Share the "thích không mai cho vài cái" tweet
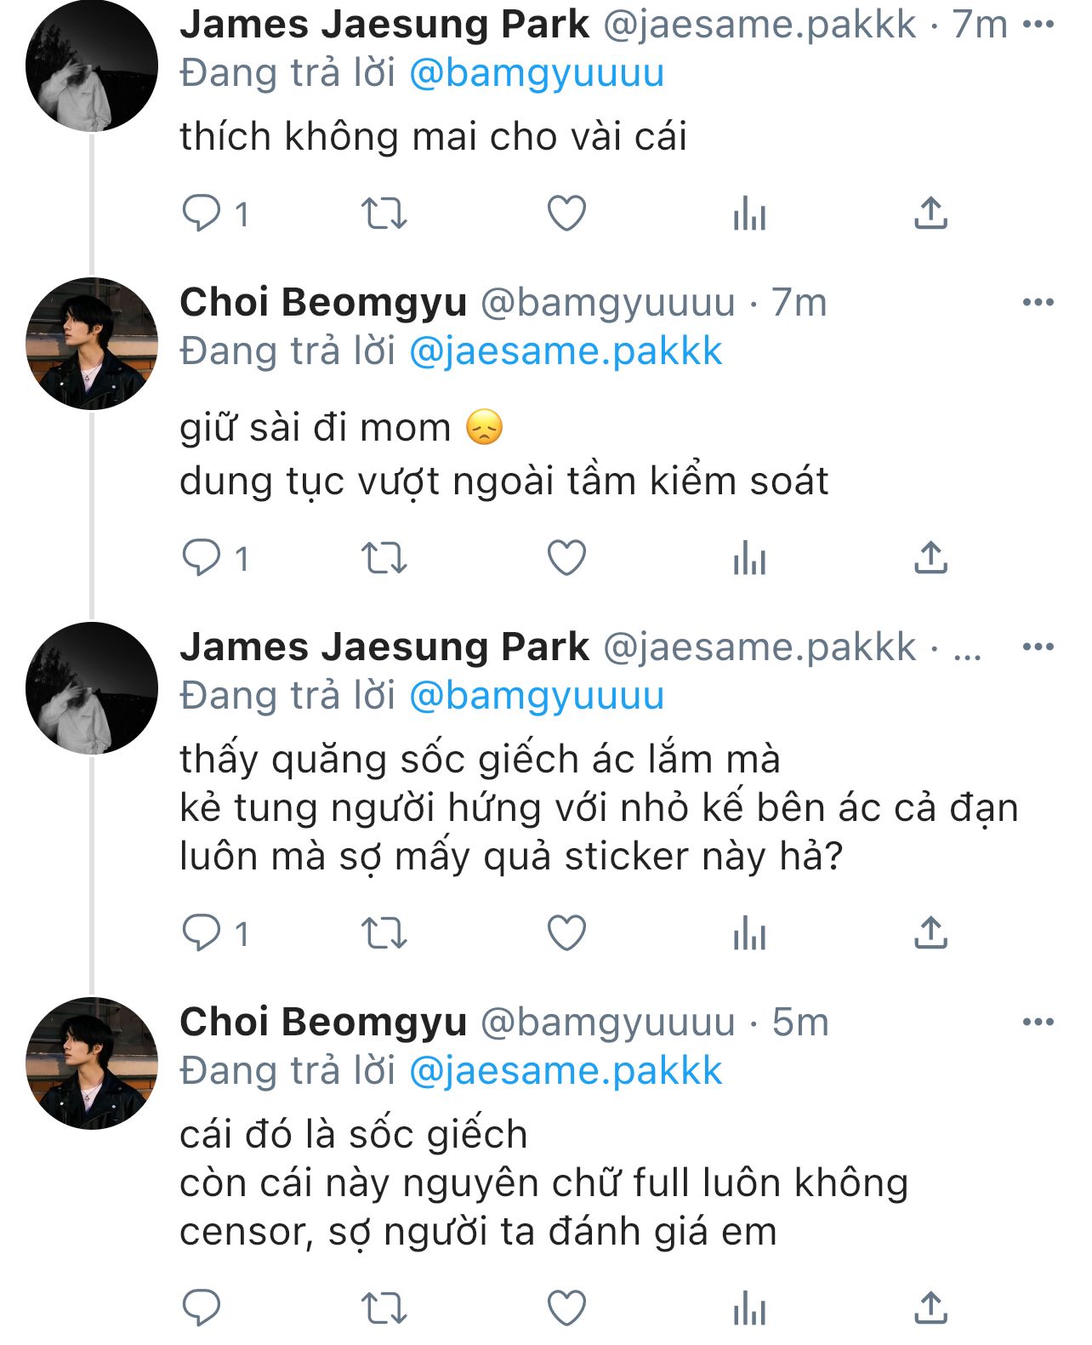The image size is (1092, 1345). 930,214
